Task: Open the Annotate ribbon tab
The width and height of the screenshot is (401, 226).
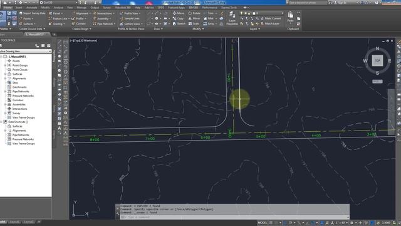Action: click(x=32, y=8)
